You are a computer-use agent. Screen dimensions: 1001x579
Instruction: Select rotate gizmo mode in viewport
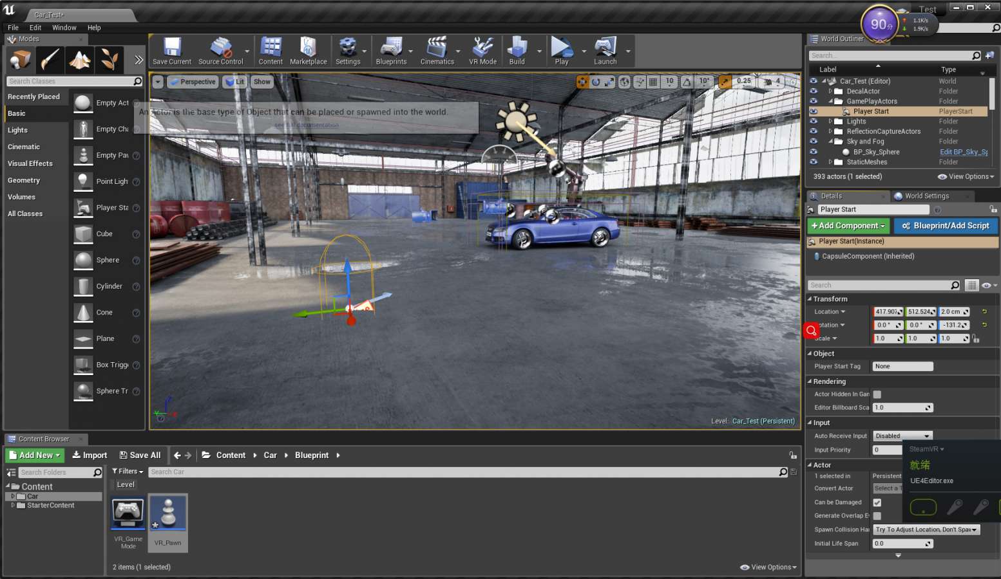pyautogui.click(x=596, y=82)
